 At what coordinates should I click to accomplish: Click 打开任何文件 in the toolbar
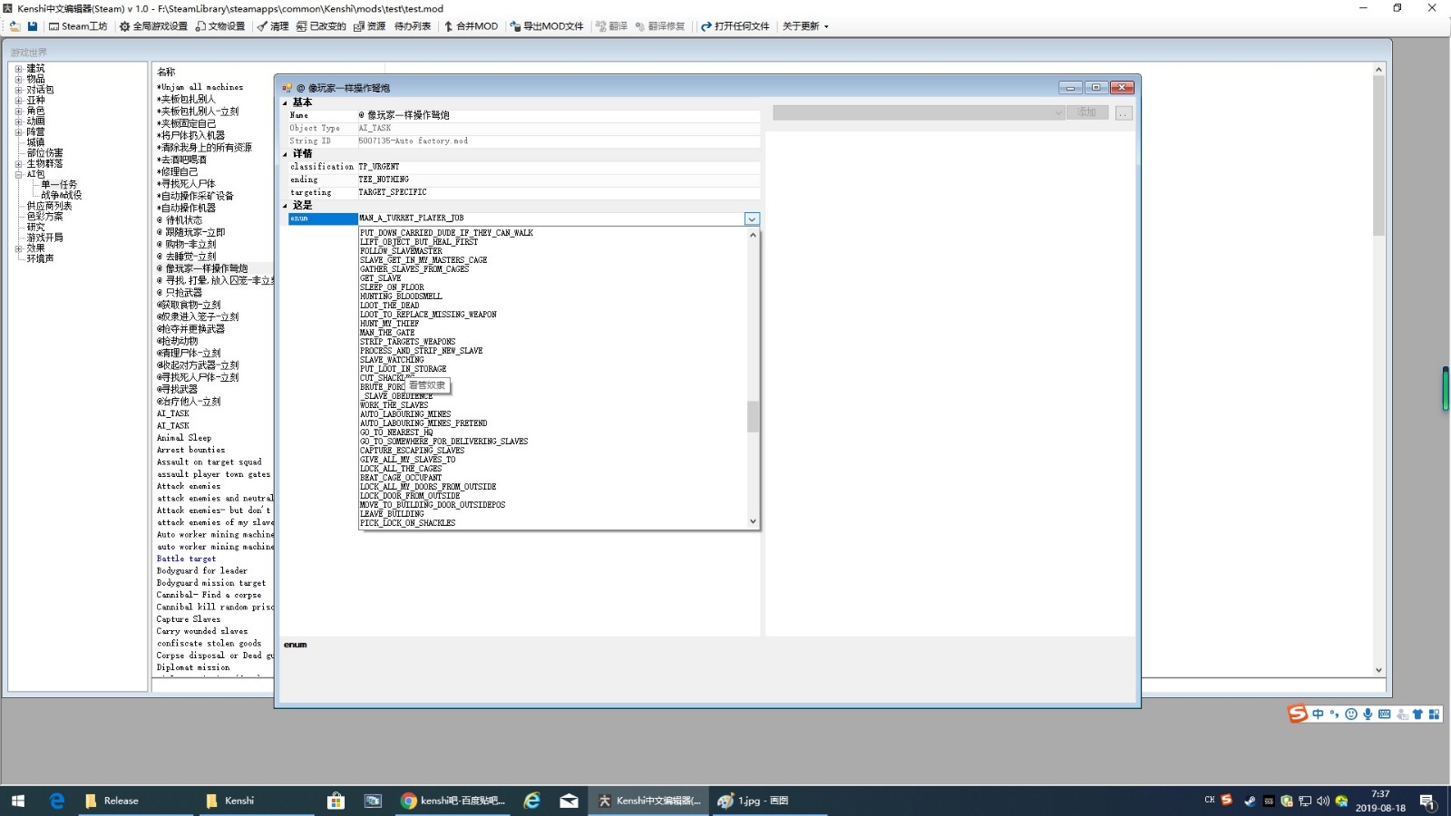[x=735, y=26]
